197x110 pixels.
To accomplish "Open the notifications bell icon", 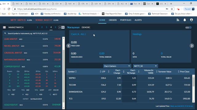I will [x=185, y=20].
